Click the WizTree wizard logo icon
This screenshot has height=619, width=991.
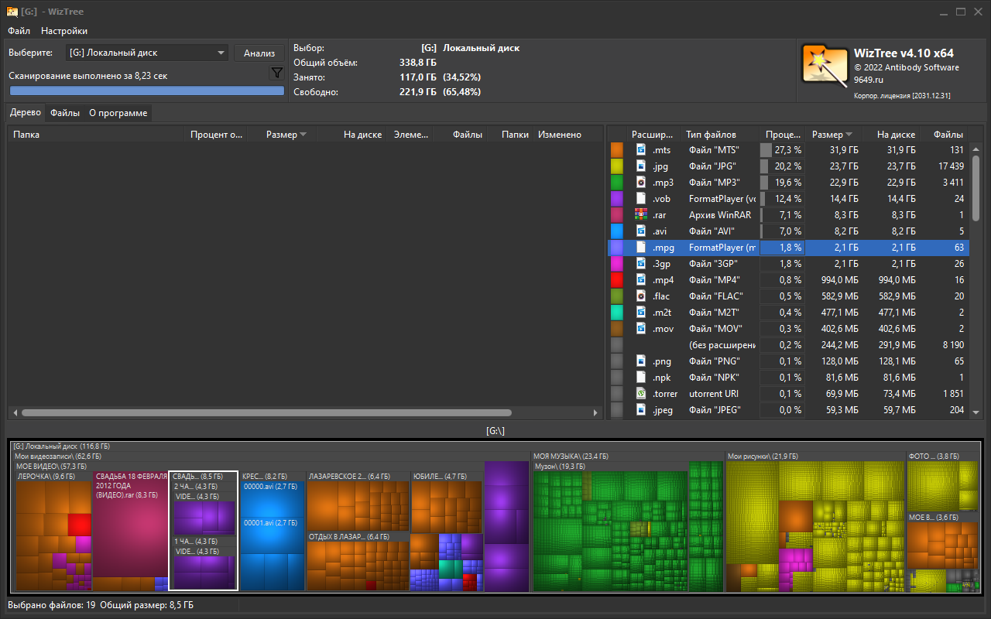tap(824, 64)
